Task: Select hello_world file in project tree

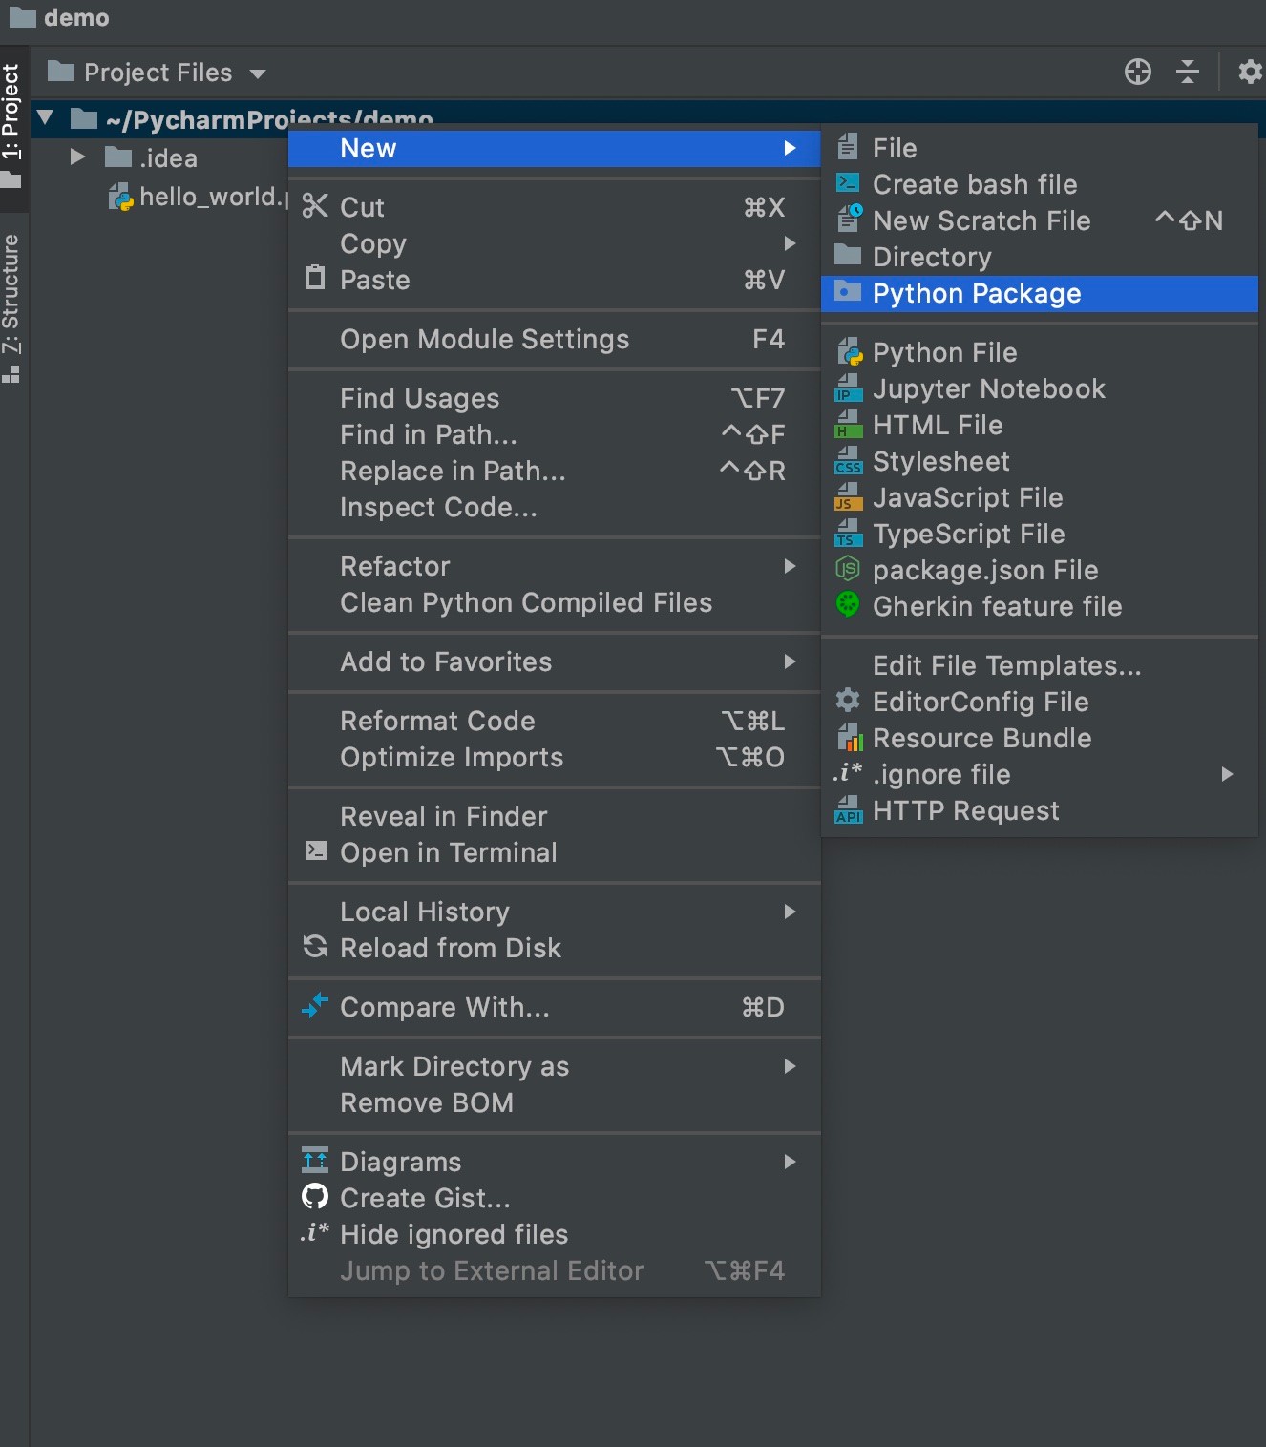Action: (x=198, y=197)
